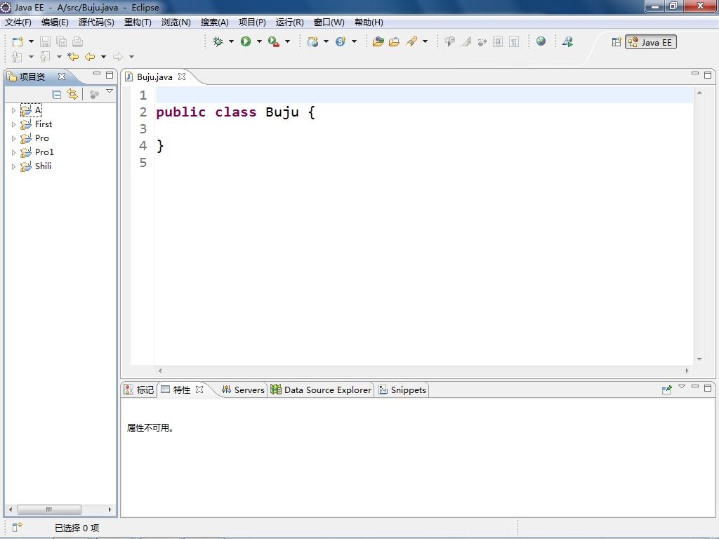Click the Previous Annotation toolbar icon
This screenshot has height=539, width=719.
pyautogui.click(x=45, y=57)
